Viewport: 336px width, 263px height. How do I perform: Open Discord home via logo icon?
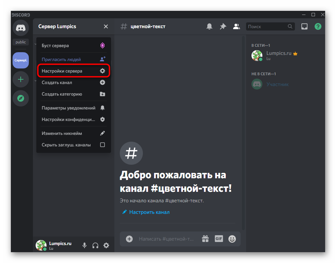coord(21,28)
